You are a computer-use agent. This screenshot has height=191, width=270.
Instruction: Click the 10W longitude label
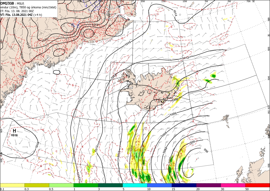[185, 1]
